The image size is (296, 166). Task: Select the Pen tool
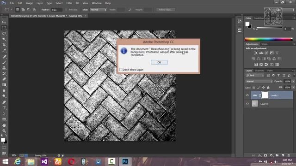(4, 102)
